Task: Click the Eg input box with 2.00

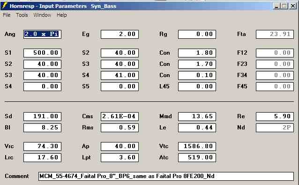Action: 120,34
